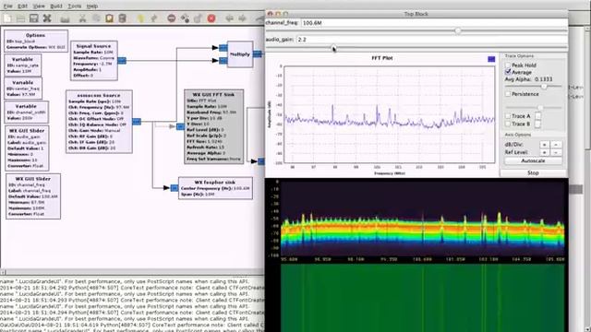Click store button next to Trace B

pos(537,124)
